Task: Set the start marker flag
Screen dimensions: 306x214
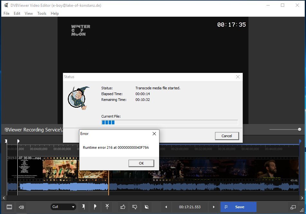Action: tap(84, 207)
